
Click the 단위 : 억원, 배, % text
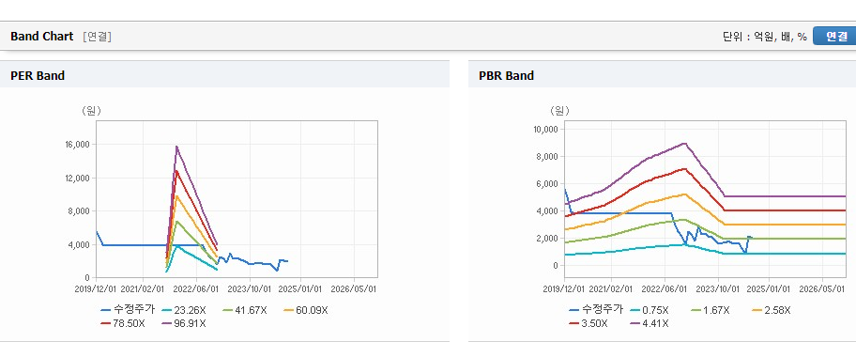pos(764,37)
